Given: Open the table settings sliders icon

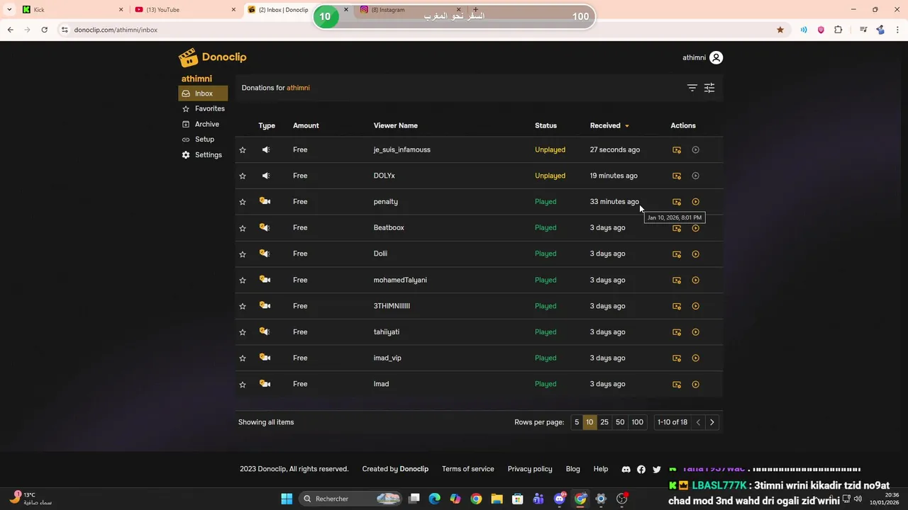Looking at the screenshot, I should point(709,88).
